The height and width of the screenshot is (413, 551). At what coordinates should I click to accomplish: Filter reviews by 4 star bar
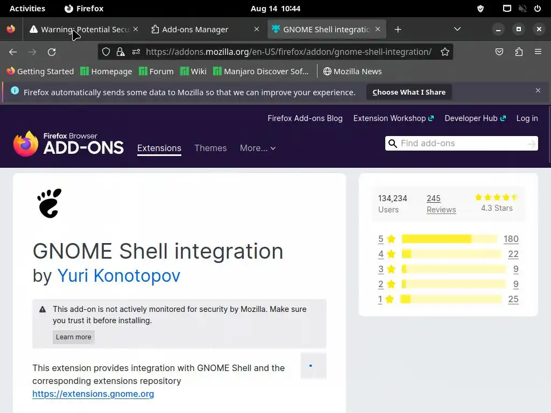click(x=451, y=254)
